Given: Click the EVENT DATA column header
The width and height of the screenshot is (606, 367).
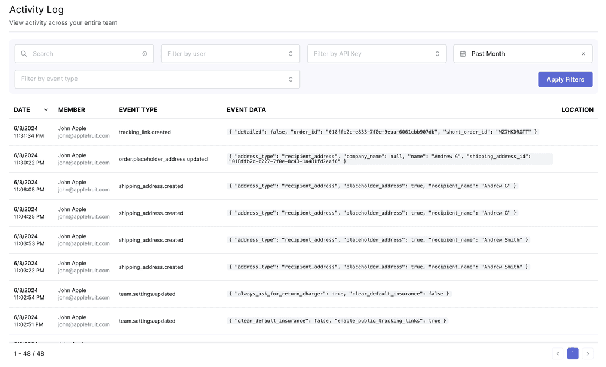Looking at the screenshot, I should [x=246, y=109].
